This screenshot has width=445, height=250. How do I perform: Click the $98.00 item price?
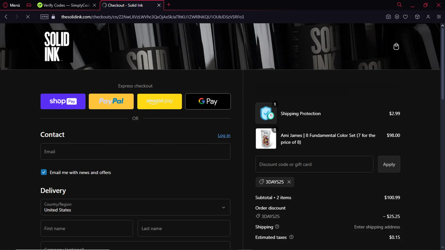(x=393, y=135)
